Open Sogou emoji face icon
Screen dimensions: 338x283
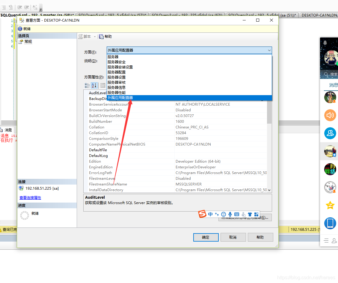coord(224,214)
